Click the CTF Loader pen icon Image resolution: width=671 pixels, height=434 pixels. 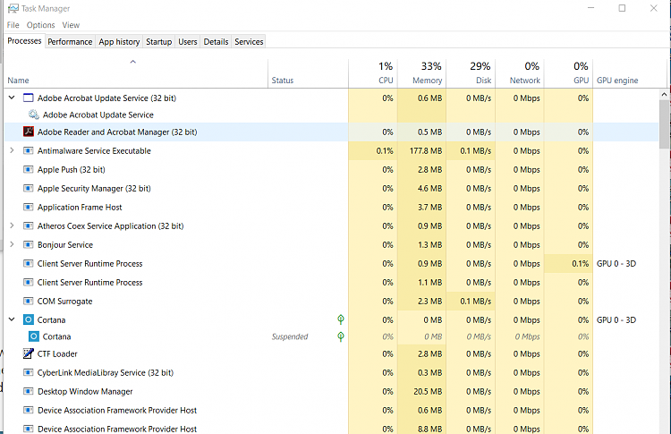29,353
